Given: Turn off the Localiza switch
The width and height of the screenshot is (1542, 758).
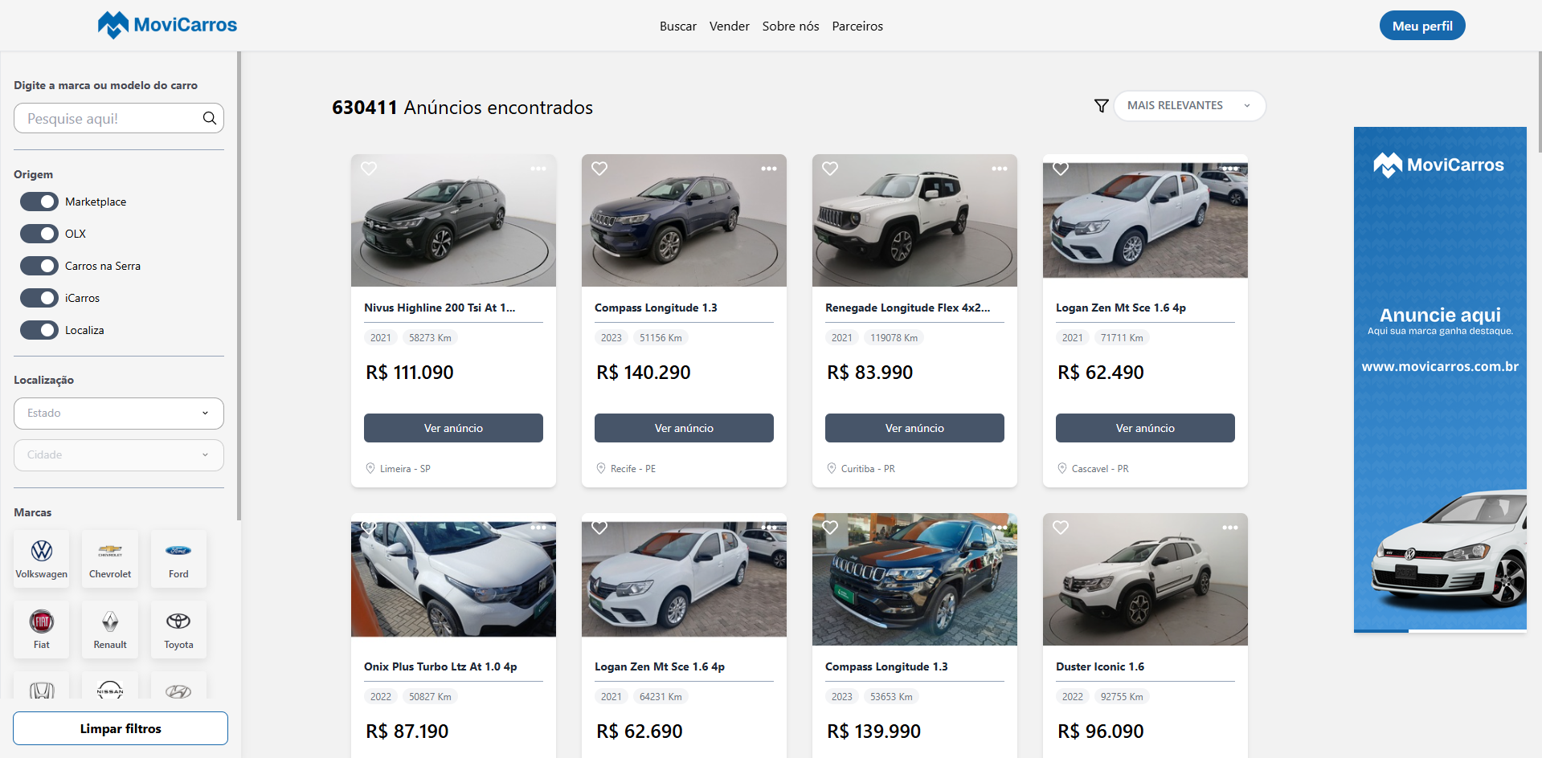Looking at the screenshot, I should click(x=39, y=330).
